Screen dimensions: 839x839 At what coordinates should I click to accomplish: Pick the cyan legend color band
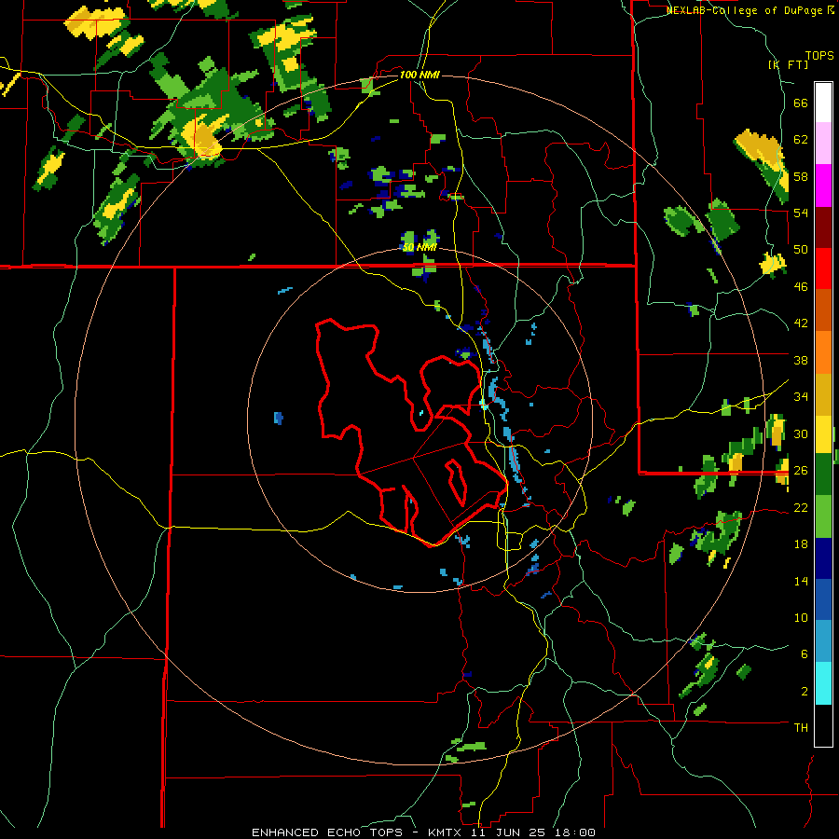click(823, 683)
